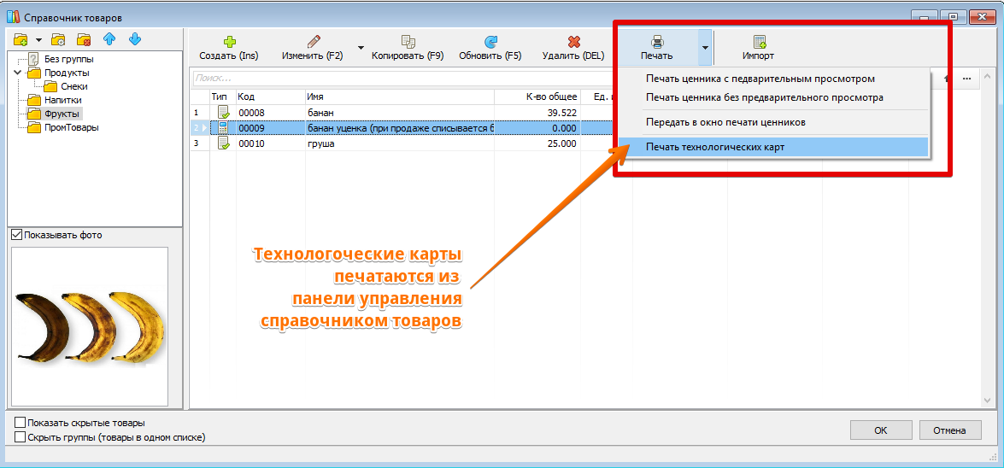Edit group settings with the folder gear icon

click(57, 39)
